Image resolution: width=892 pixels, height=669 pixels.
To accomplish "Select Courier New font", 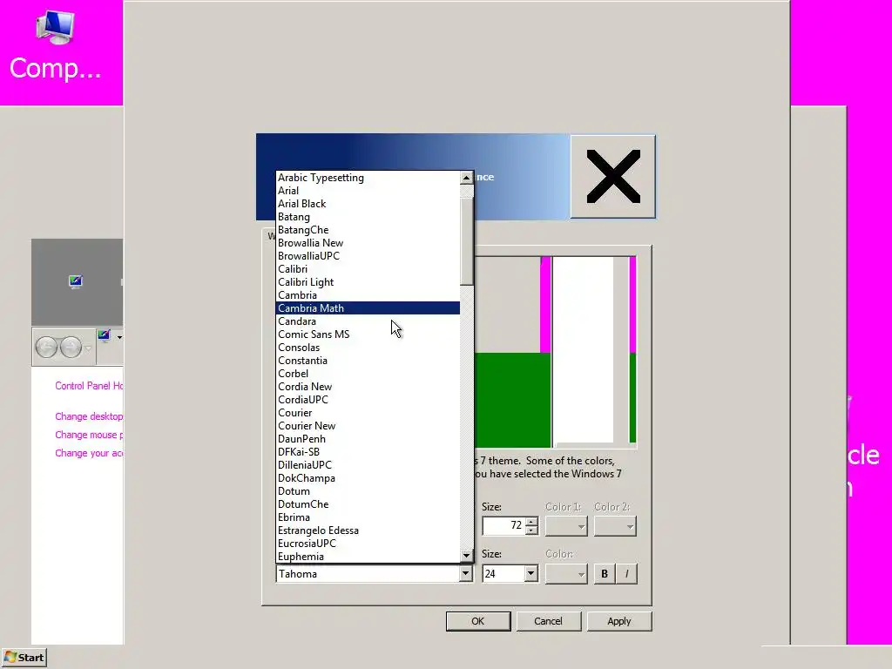I will 368,426.
